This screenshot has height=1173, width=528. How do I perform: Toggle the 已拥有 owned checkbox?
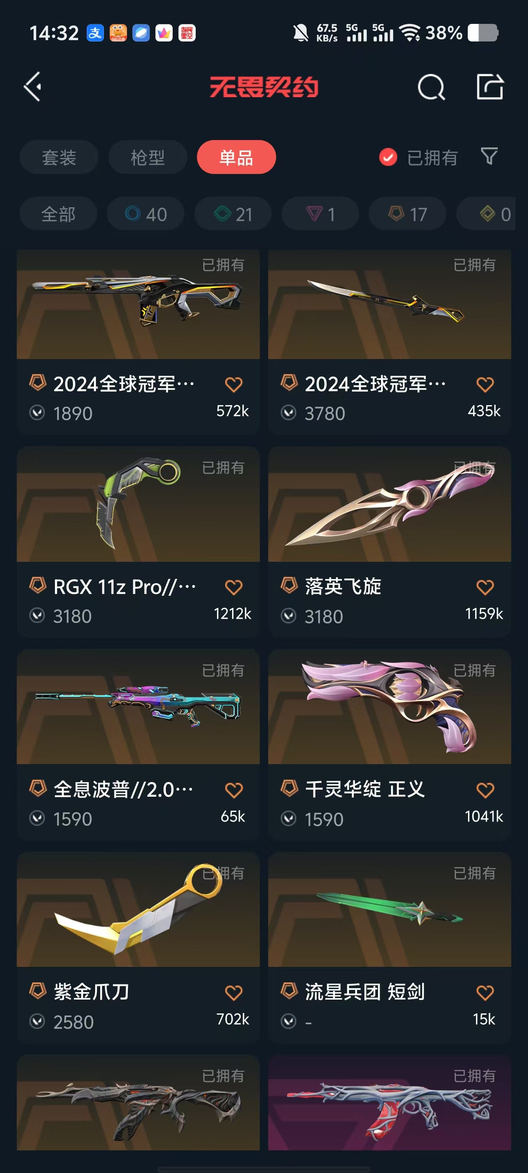point(388,157)
